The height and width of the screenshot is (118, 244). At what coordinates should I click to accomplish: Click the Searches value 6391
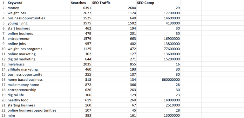81,8
